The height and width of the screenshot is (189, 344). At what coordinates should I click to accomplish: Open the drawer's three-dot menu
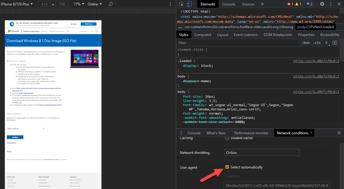click(181, 133)
